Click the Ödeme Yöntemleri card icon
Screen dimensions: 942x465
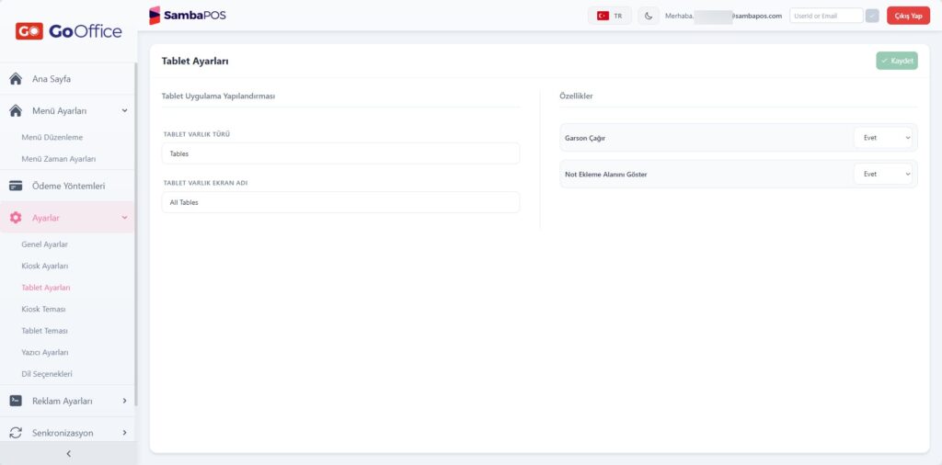[17, 186]
